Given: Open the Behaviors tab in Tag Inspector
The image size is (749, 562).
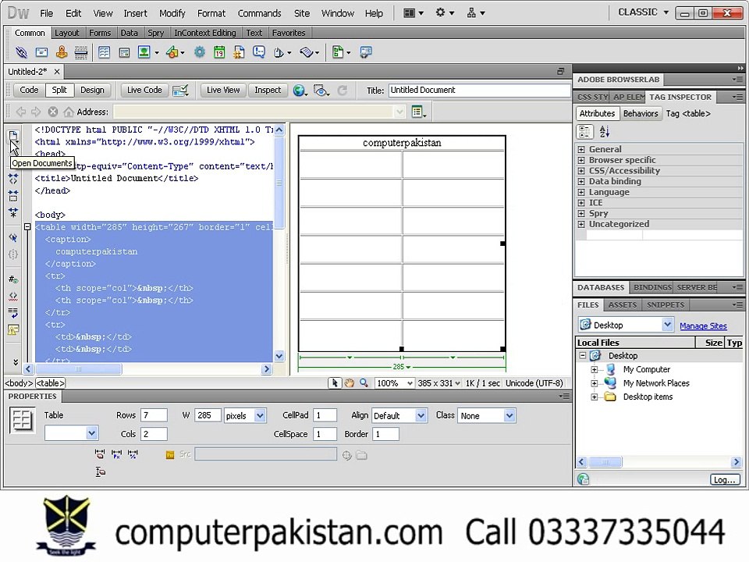Looking at the screenshot, I should pos(641,114).
